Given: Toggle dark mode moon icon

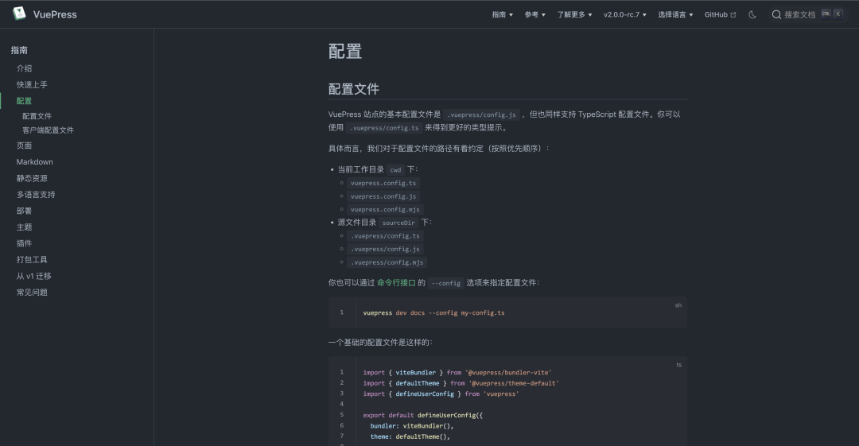Looking at the screenshot, I should (x=752, y=15).
